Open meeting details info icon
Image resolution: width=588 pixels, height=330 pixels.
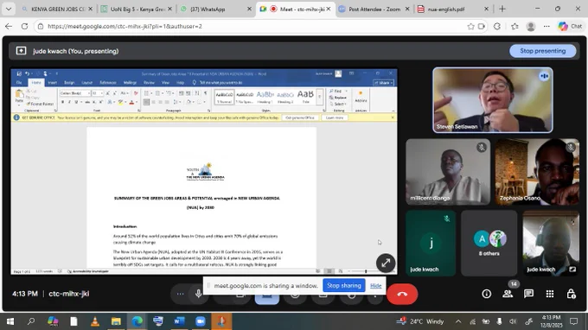[486, 294]
